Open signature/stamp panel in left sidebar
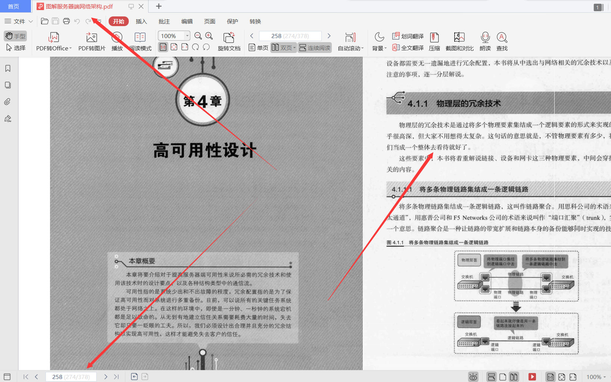The width and height of the screenshot is (611, 382). (8, 119)
